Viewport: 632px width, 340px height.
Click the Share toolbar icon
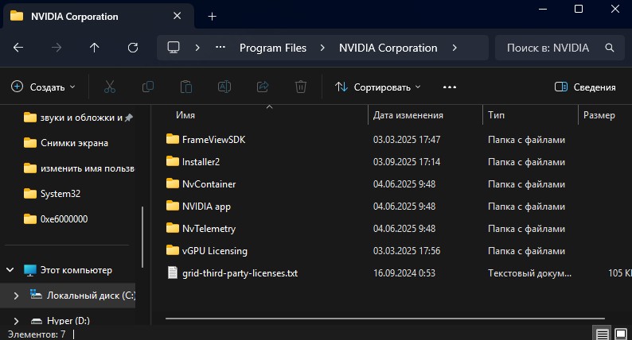pyautogui.click(x=263, y=87)
